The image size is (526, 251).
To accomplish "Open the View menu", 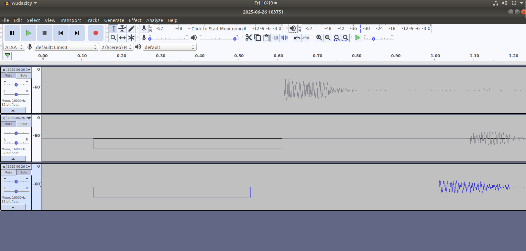I will (x=50, y=20).
